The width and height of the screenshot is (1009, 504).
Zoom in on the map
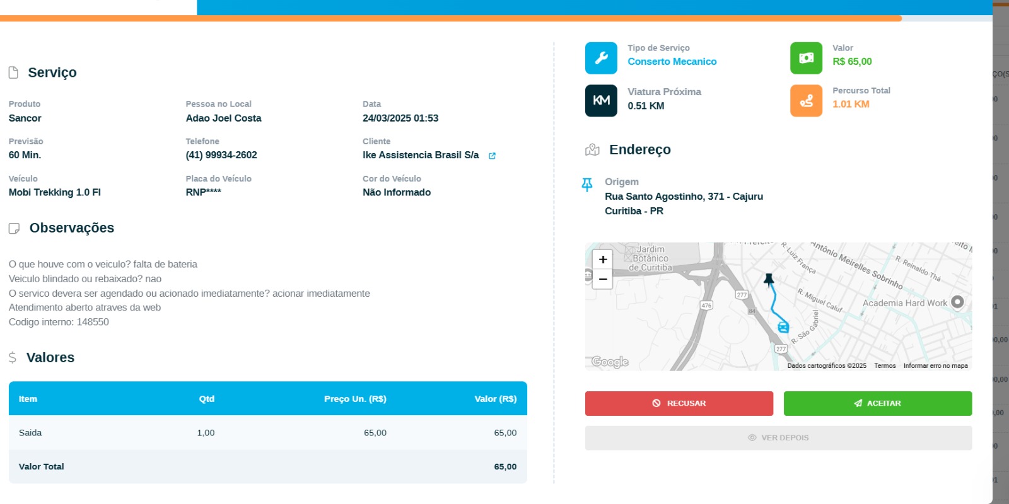tap(603, 260)
